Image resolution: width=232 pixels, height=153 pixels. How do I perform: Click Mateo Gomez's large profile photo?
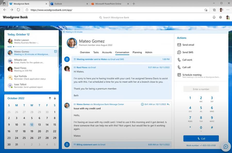(x=72, y=43)
